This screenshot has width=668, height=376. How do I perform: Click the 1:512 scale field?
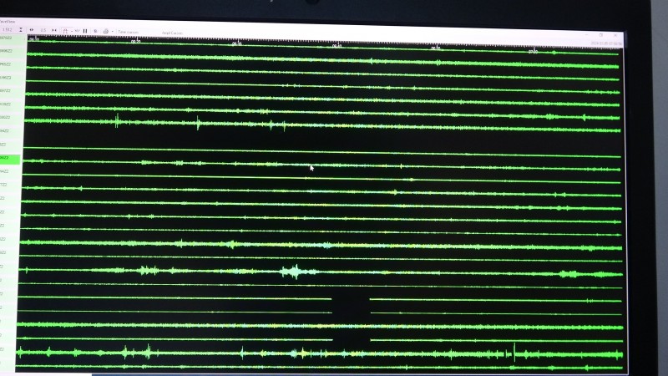pyautogui.click(x=8, y=30)
